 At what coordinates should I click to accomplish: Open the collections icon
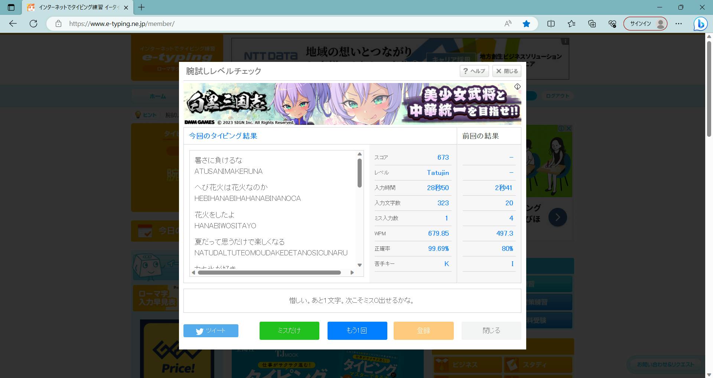point(592,24)
